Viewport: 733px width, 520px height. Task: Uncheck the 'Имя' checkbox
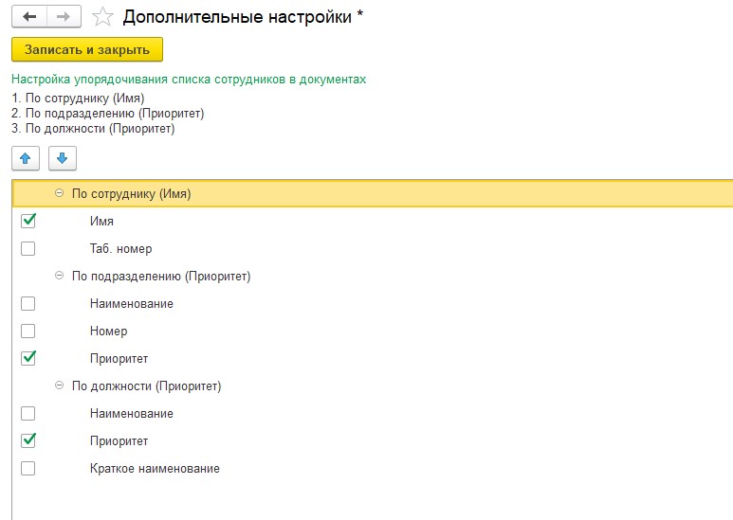[27, 221]
